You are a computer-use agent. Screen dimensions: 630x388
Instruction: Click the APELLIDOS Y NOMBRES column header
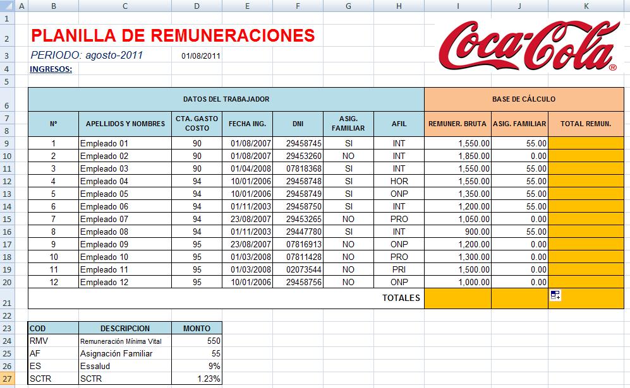[125, 124]
